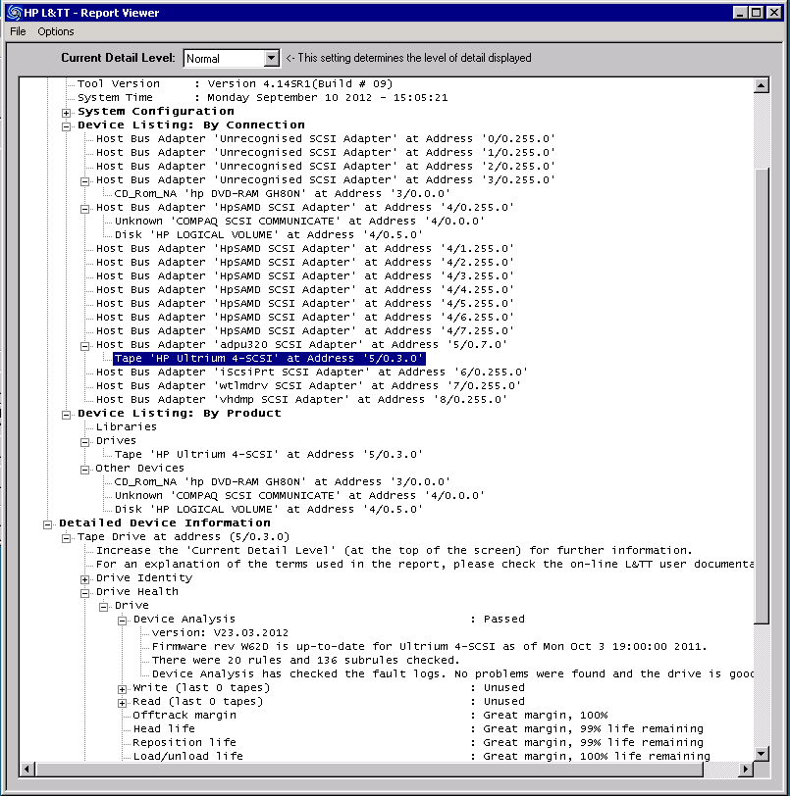Click the horizontal scrollbar thumb
The height and width of the screenshot is (796, 790).
tap(369, 770)
